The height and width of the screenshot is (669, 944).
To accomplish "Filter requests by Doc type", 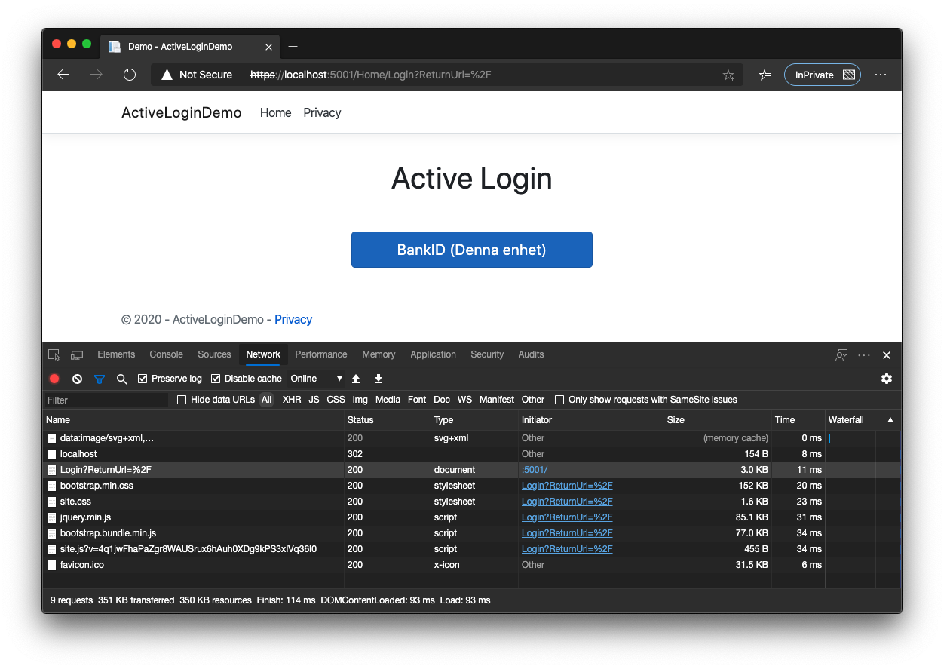I will pyautogui.click(x=442, y=400).
